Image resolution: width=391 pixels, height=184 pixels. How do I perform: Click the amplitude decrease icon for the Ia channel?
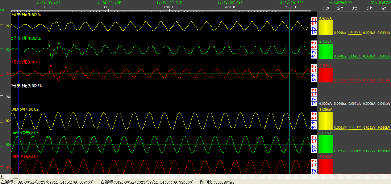click(314, 23)
